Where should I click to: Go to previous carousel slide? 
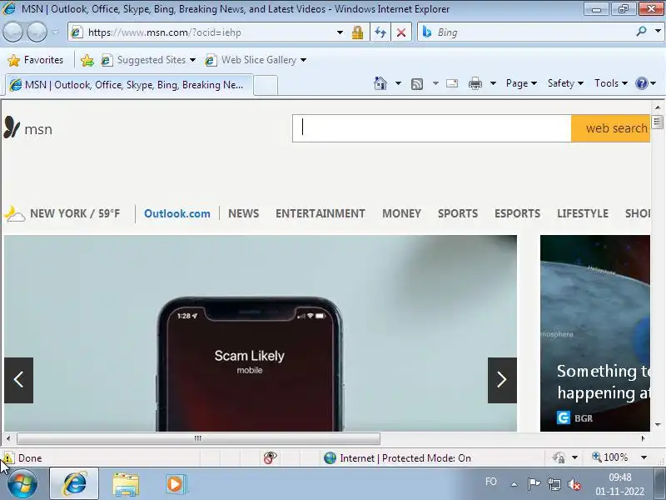click(18, 380)
